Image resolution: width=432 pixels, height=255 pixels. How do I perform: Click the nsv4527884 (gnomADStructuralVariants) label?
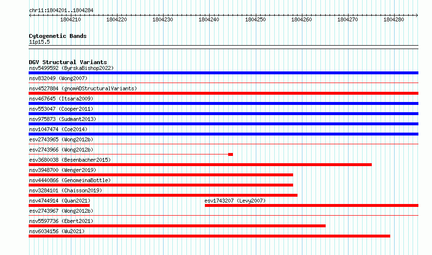coord(83,88)
